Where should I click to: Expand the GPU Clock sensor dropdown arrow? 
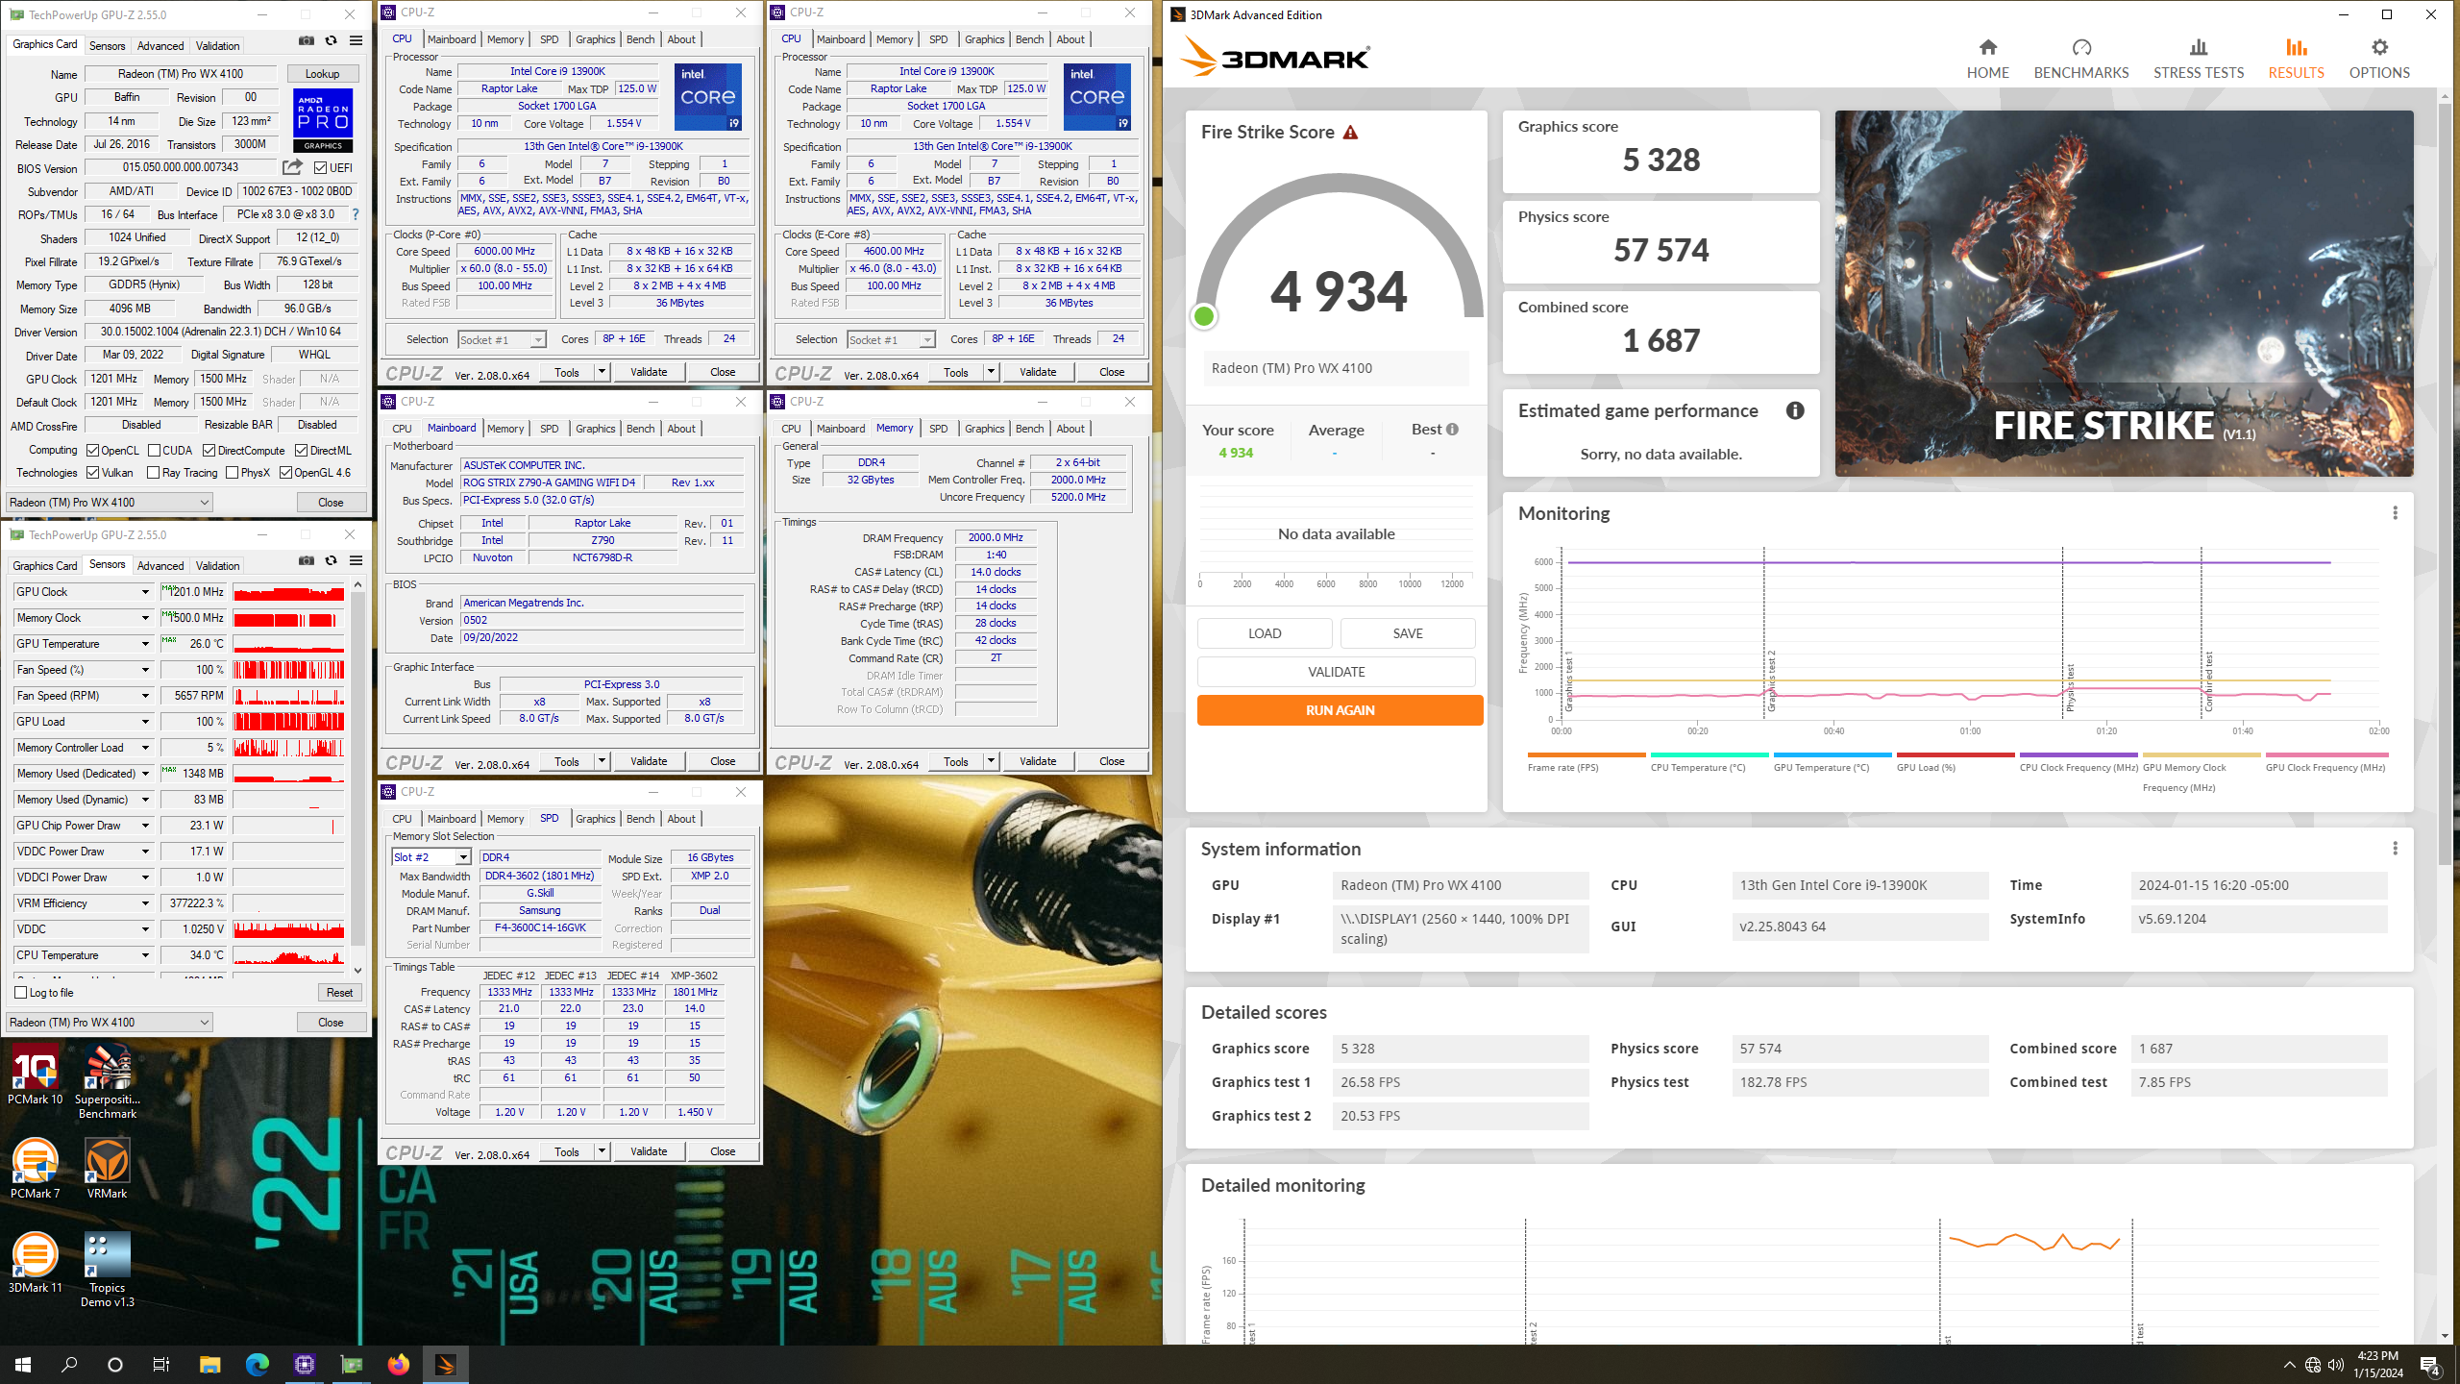(145, 592)
